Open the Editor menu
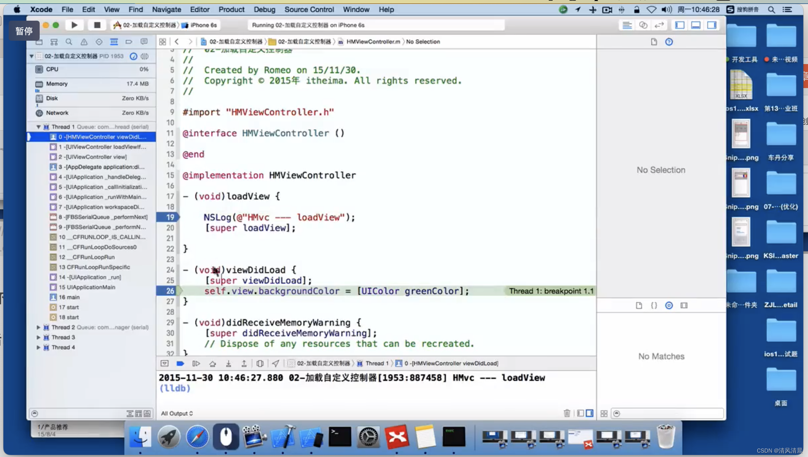The width and height of the screenshot is (808, 457). 200,9
